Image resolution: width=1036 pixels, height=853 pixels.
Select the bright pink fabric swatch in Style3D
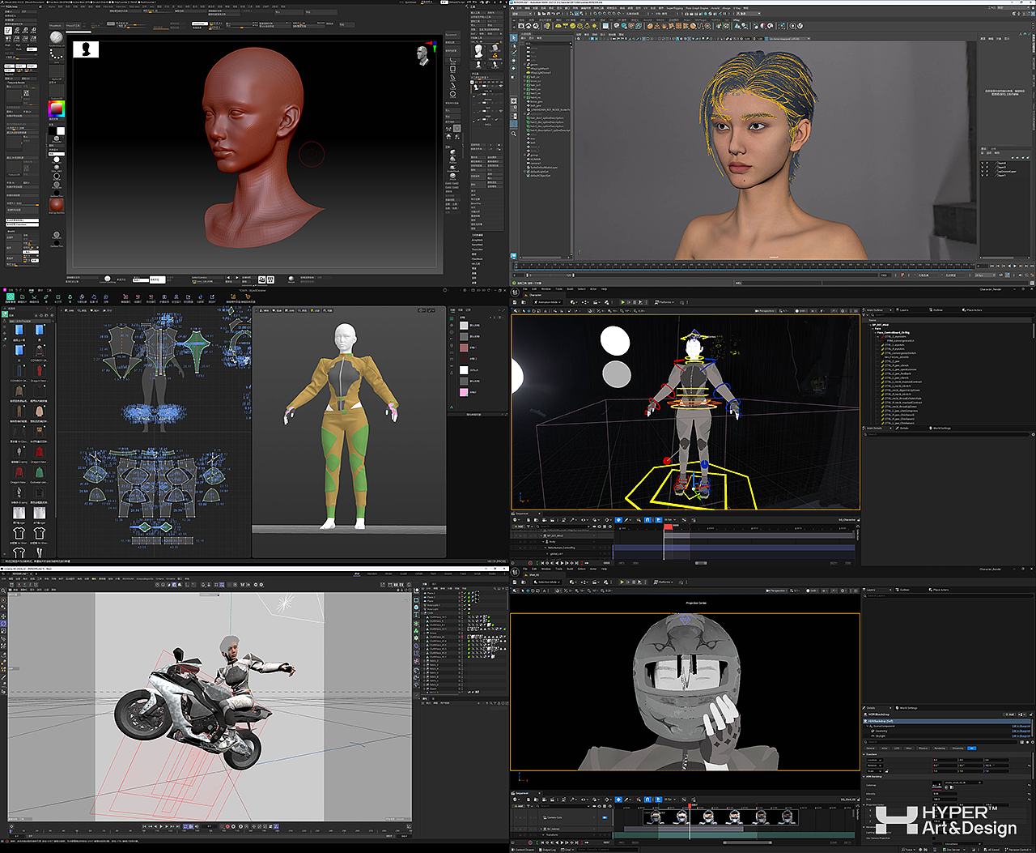[464, 393]
